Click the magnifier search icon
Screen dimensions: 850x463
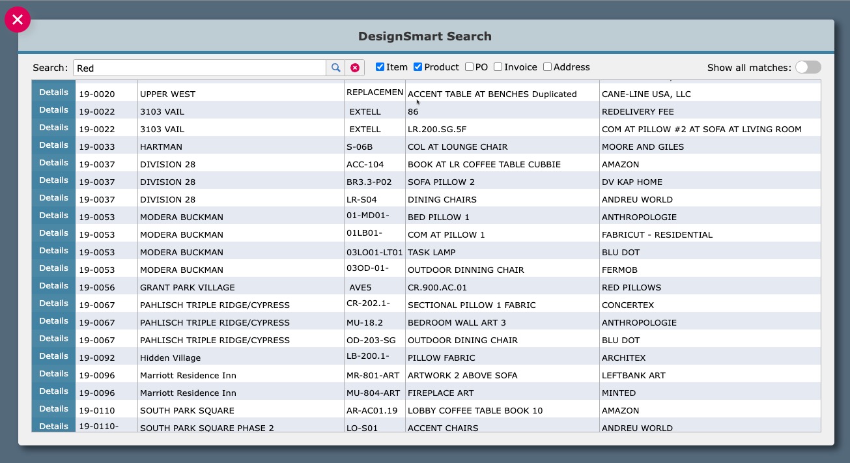click(335, 68)
